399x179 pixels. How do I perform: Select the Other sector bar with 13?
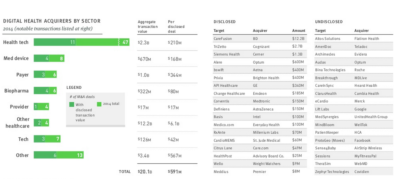58,155
